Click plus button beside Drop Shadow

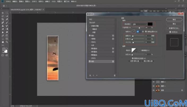tap(113, 61)
